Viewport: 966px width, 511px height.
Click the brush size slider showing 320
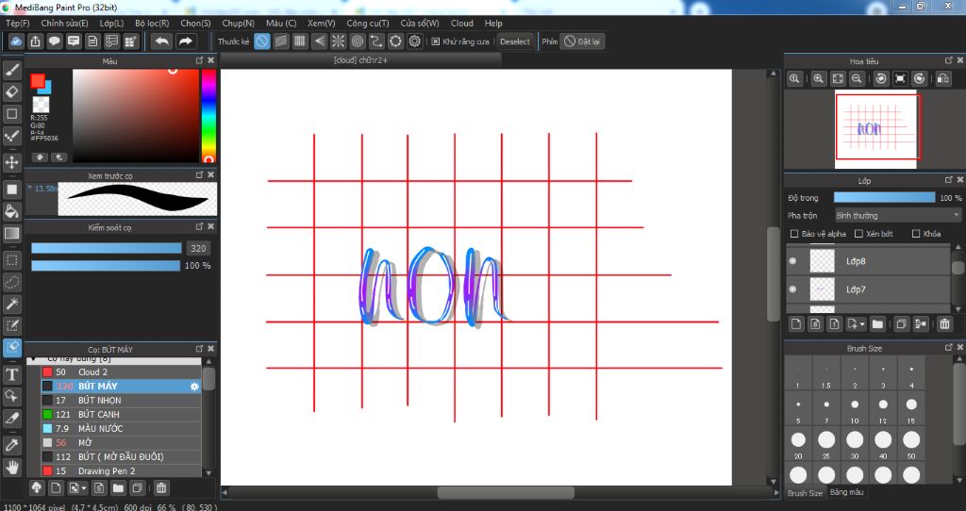pos(107,248)
